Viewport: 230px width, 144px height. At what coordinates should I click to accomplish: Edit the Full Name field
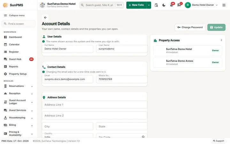[68, 49]
